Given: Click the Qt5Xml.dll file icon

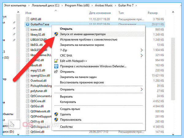Looking at the screenshot, I should tap(28, 132).
